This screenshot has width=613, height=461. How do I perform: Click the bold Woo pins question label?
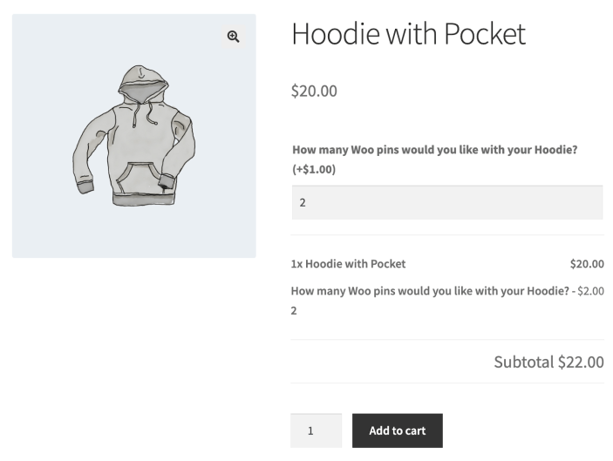[434, 150]
